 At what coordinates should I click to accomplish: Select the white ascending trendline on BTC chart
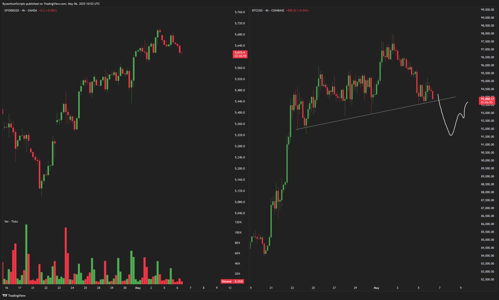pyautogui.click(x=374, y=113)
